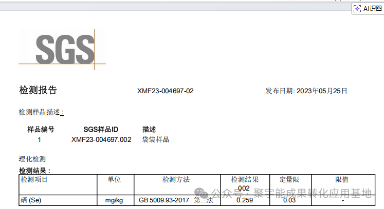The height and width of the screenshot is (209, 384).
Task: Click the 限值 table header
Action: click(x=343, y=185)
